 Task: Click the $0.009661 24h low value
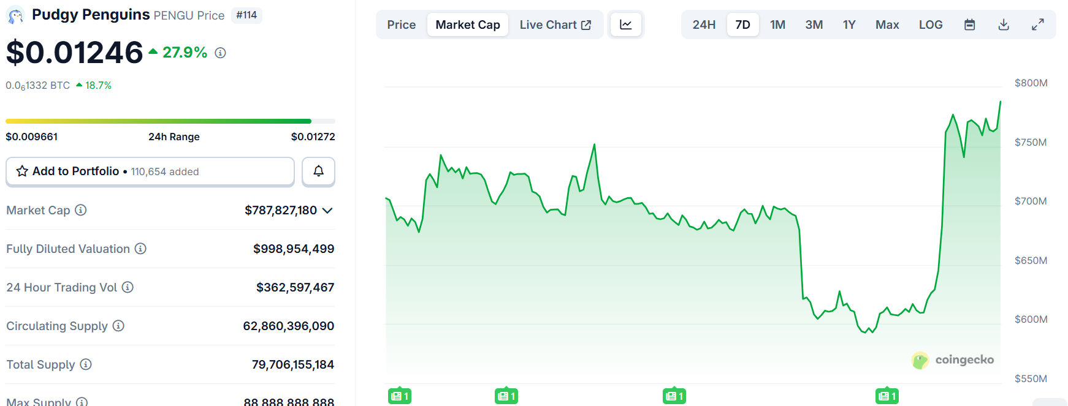[32, 137]
